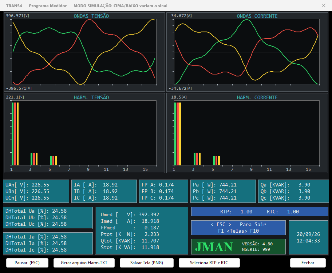Select the Umed value 392.392
Image resolution: width=332 pixels, height=273 pixels.
coord(149,214)
